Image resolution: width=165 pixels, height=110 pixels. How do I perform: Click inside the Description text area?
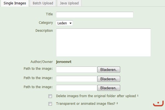coord(103,42)
